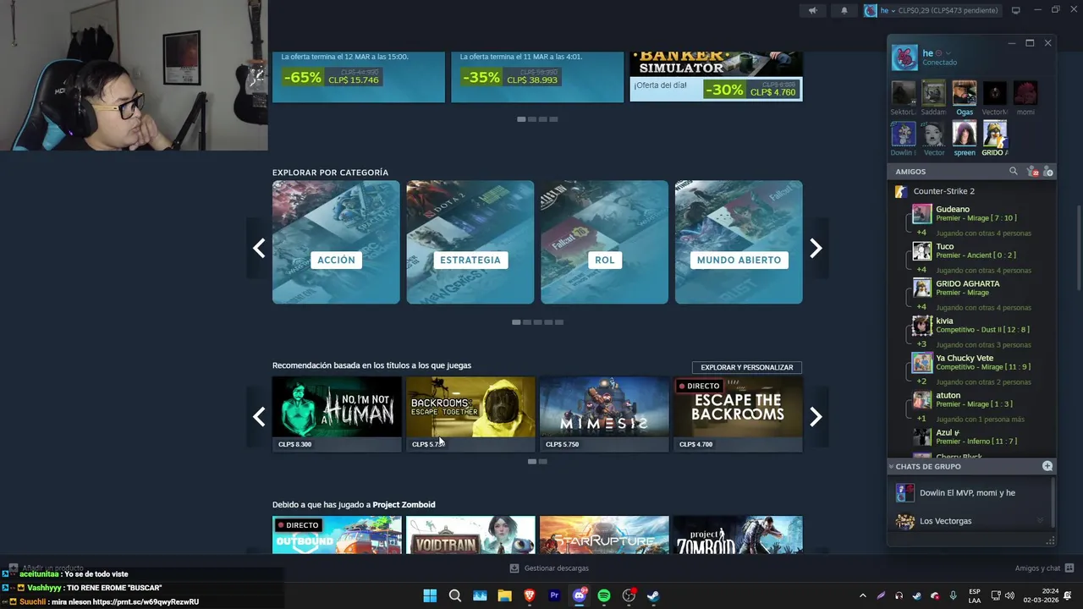Collapse the Chats de grupo section

point(891,466)
